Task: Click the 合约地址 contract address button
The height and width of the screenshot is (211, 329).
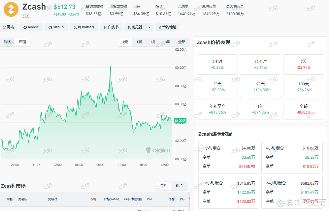Action: pos(167,27)
